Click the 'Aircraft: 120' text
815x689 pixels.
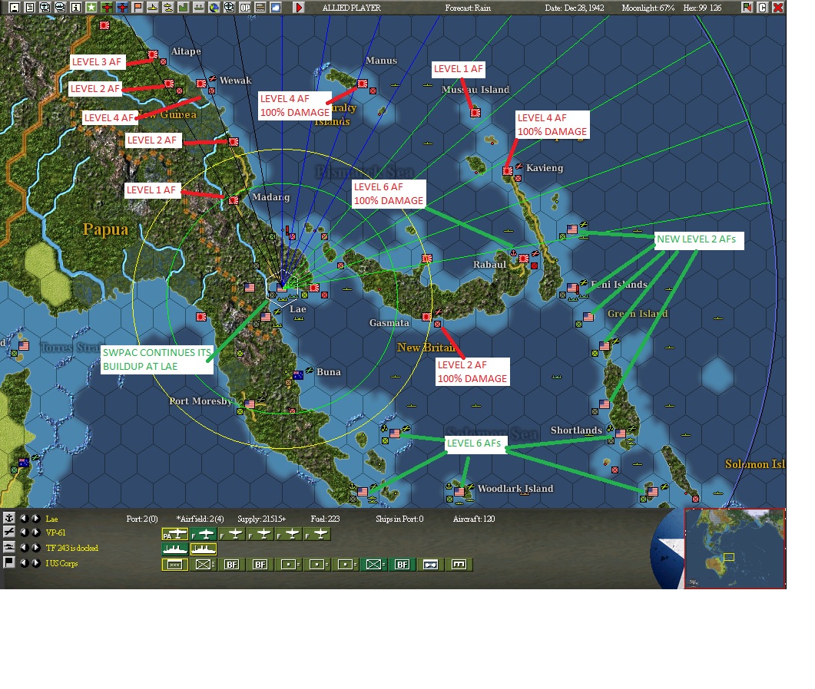click(x=473, y=519)
